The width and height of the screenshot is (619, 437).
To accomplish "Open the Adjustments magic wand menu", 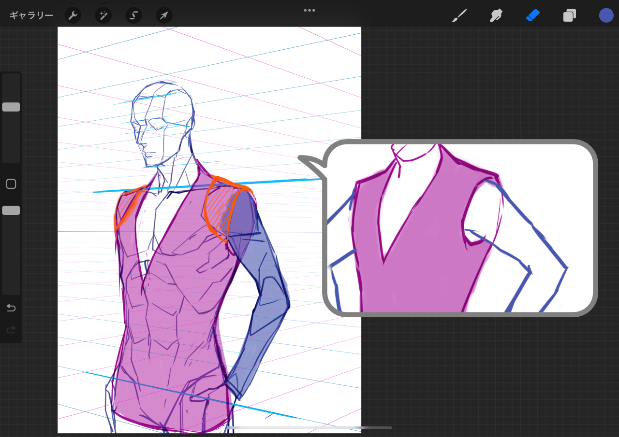I will click(103, 15).
